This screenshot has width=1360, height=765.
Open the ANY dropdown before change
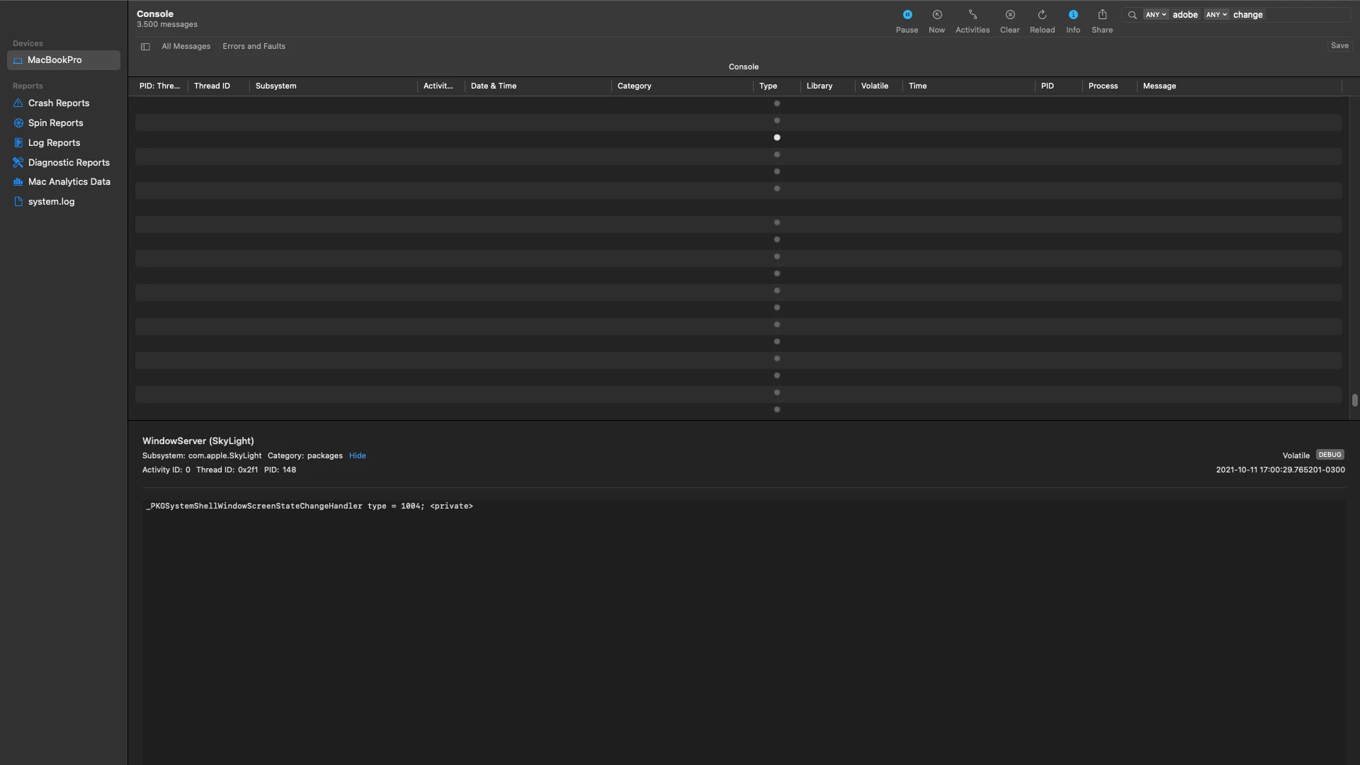(1215, 15)
